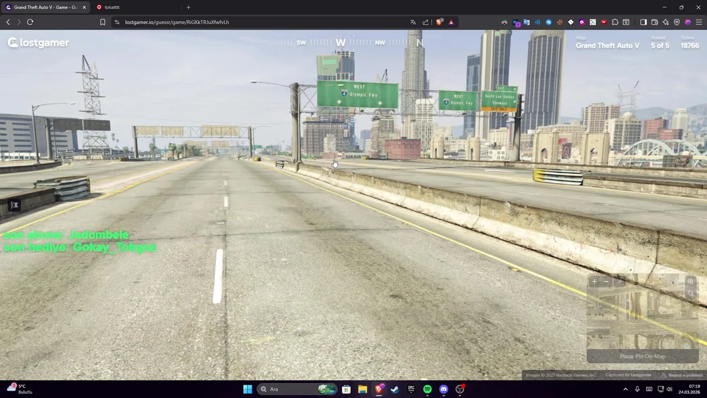Open Brave Shields lion icon
This screenshot has width=707, height=398.
(x=439, y=22)
